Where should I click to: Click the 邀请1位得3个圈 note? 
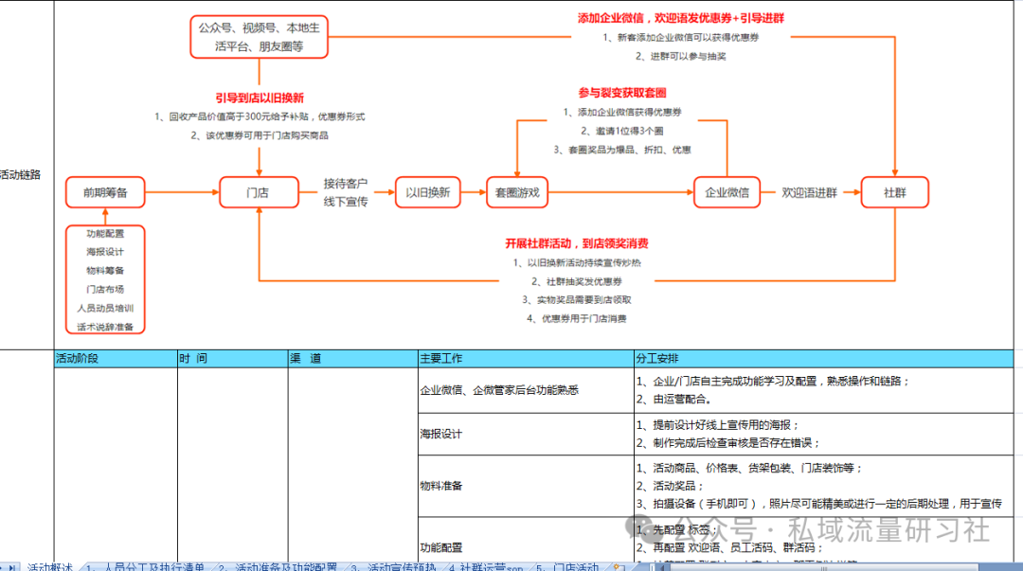[622, 132]
